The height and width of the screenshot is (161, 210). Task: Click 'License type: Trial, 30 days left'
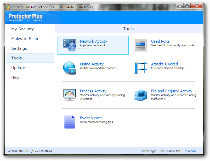(x=161, y=151)
